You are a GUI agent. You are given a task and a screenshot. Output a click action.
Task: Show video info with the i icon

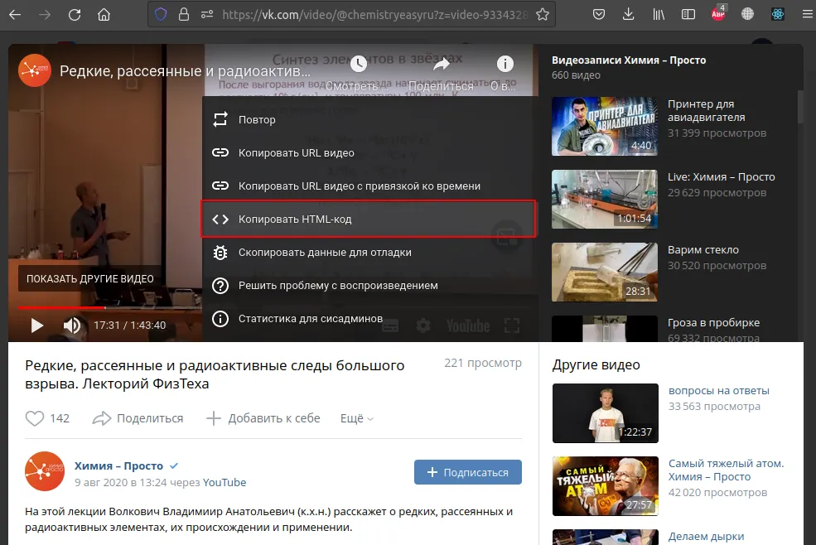505,64
